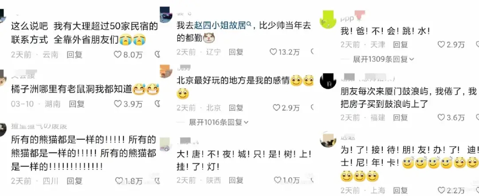Viewport: 479px width, 196px height.
Task: Tap the heart on the 13.2万 Liaoning comment
Action: click(x=273, y=52)
